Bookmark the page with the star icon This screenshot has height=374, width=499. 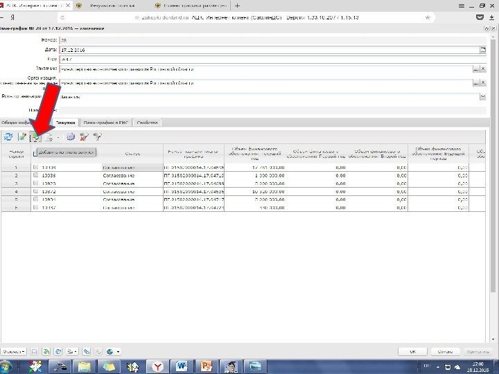[428, 17]
